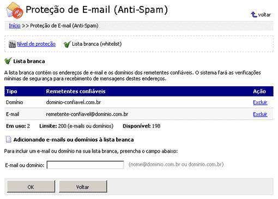Open the Nível de proteção link
This screenshot has width=278, height=199.
[36, 44]
